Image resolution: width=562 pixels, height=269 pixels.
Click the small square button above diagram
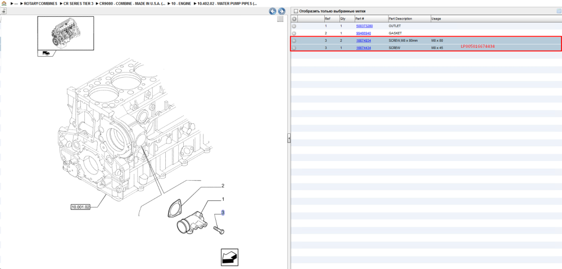[280, 19]
